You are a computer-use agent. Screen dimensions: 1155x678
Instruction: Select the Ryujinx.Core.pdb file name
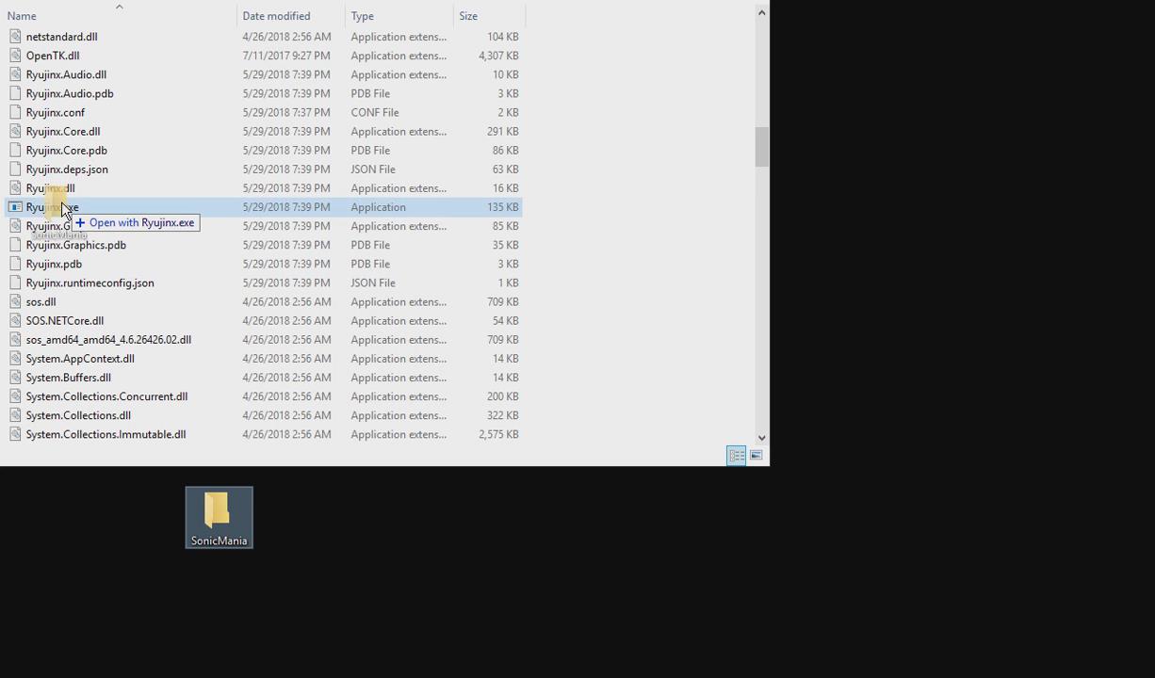point(67,150)
